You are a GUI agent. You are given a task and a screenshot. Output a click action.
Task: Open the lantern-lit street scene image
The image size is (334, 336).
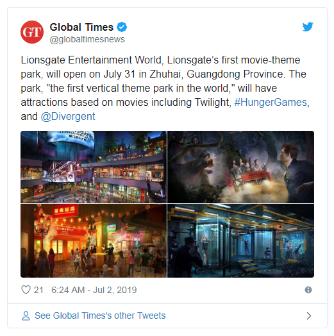click(94, 240)
